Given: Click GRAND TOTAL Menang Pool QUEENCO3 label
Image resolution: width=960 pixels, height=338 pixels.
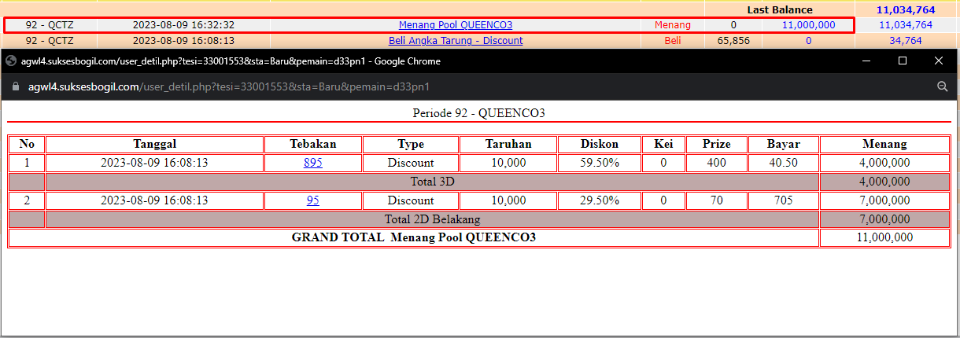Looking at the screenshot, I should point(414,237).
